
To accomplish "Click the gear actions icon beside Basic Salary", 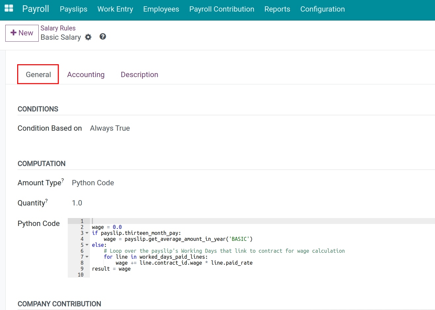I will [88, 37].
